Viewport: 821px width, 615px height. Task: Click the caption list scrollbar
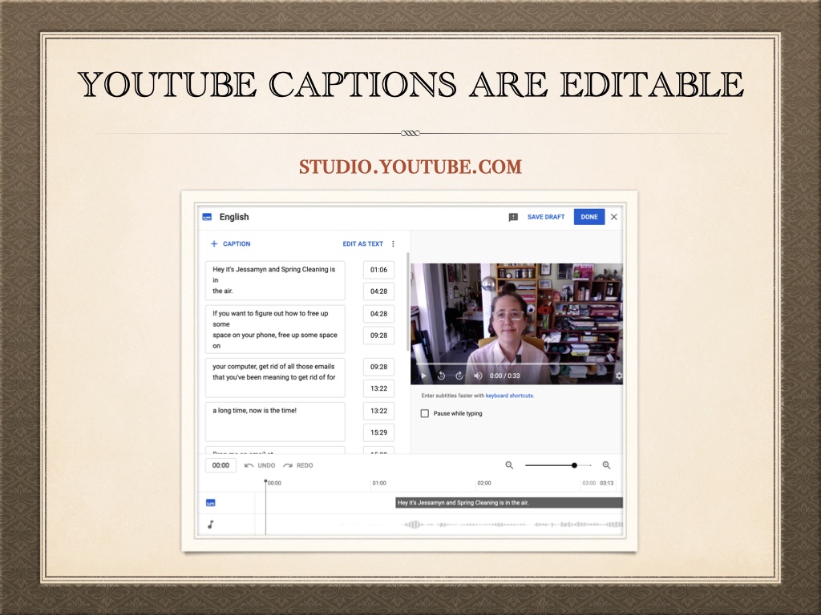click(x=408, y=302)
